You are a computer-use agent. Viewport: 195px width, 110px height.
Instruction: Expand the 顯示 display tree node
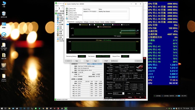(56, 23)
